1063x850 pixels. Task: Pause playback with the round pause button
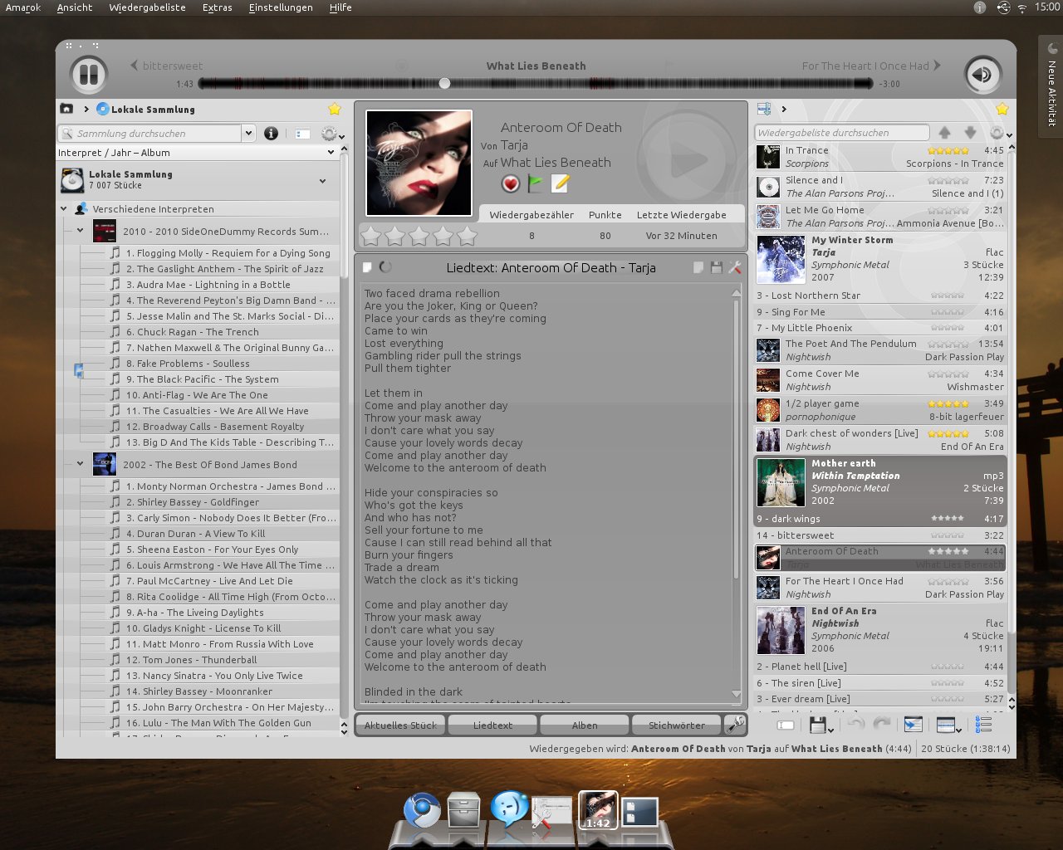pos(89,75)
